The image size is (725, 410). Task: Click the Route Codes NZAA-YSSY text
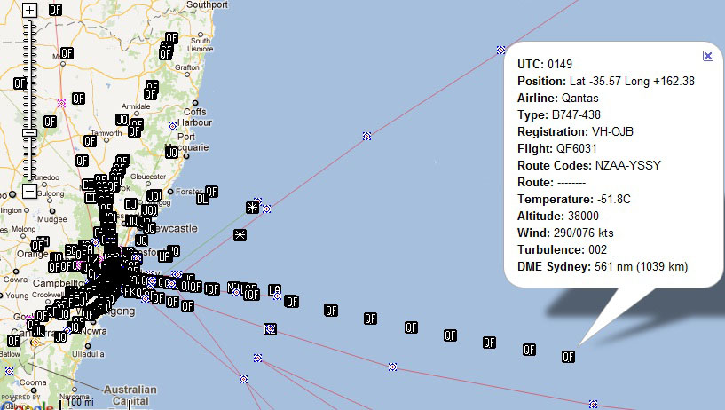point(589,165)
